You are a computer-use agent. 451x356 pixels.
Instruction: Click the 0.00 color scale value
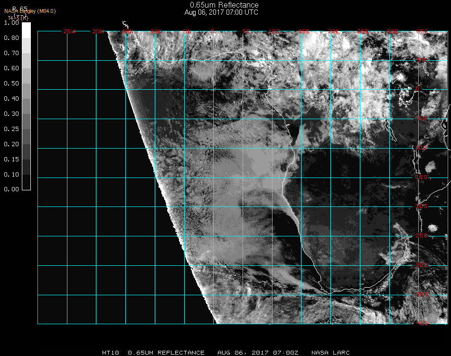(11, 189)
